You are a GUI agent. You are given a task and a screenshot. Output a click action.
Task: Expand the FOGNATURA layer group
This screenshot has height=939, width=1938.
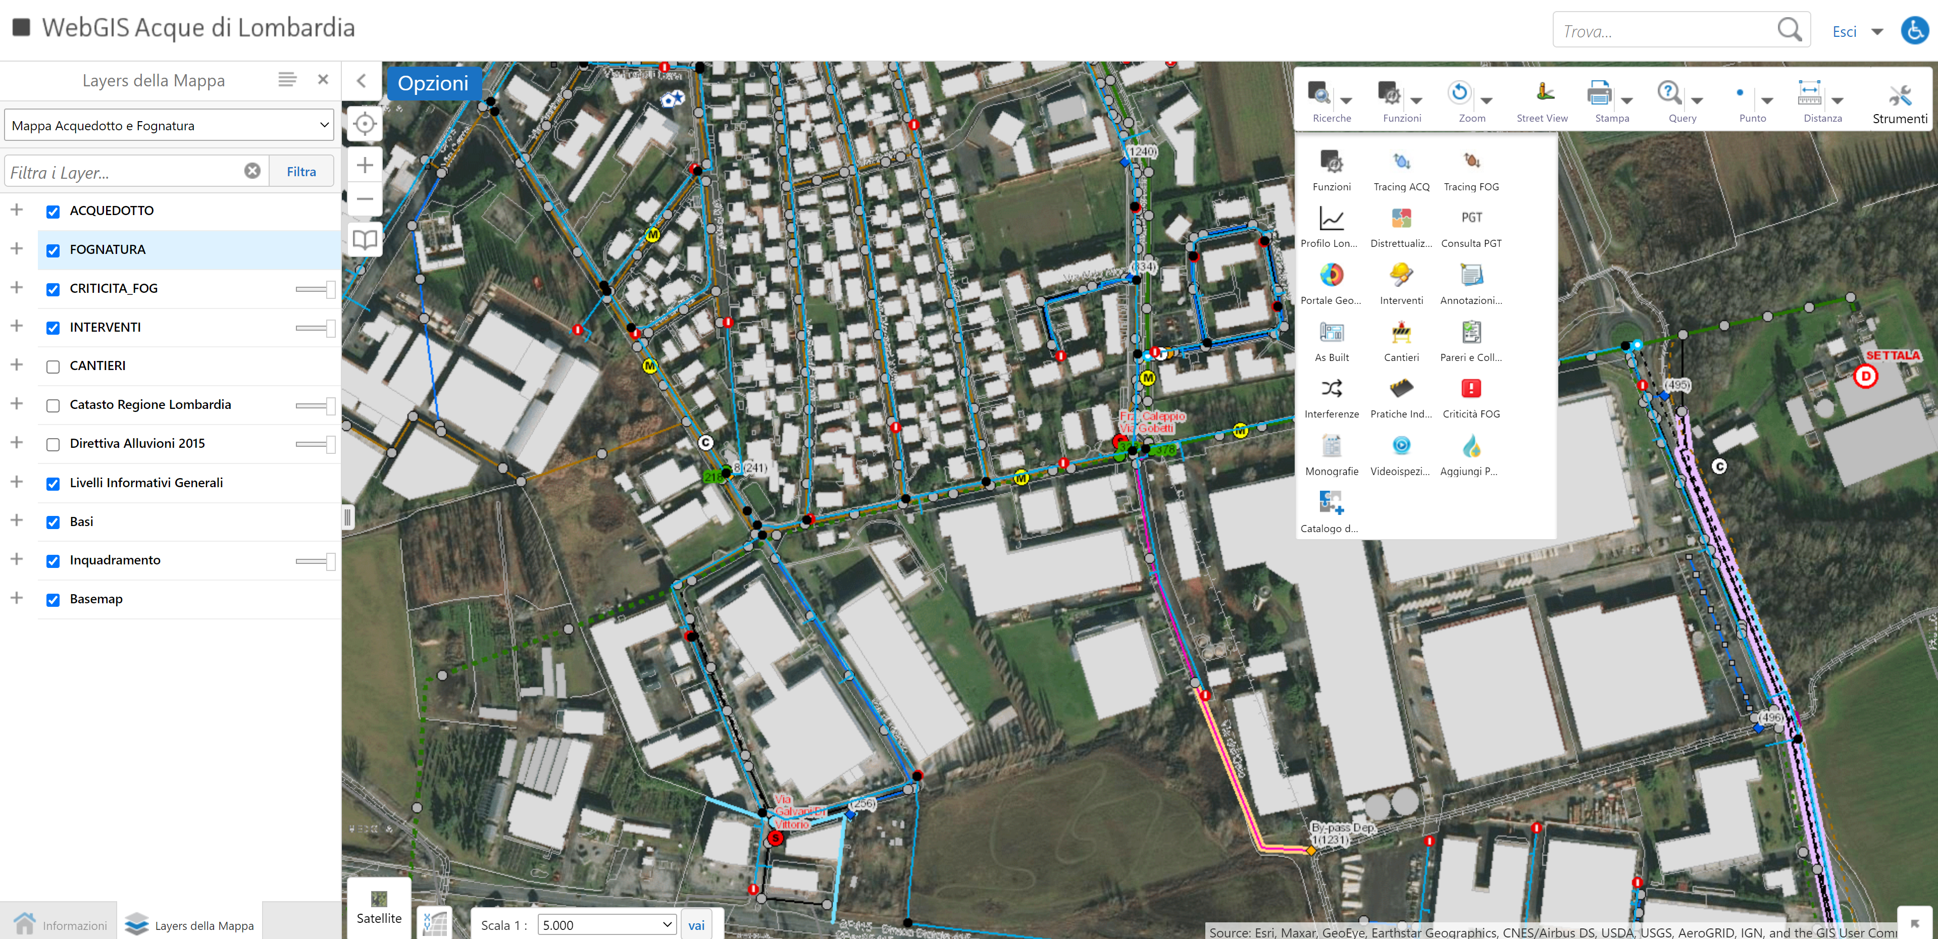click(17, 248)
